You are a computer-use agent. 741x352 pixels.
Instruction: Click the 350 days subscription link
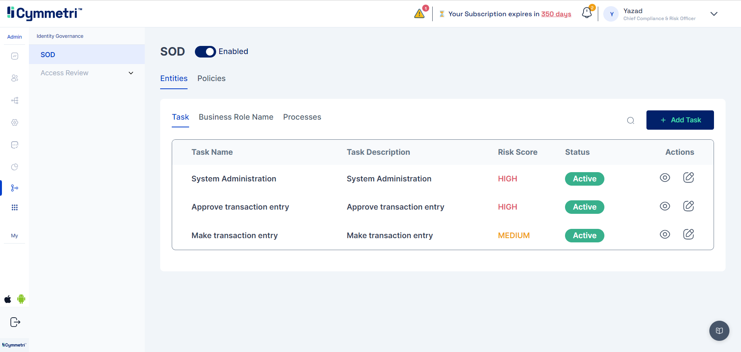tap(556, 14)
